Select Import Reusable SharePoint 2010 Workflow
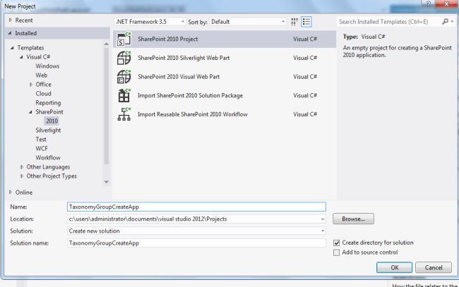 [225, 114]
